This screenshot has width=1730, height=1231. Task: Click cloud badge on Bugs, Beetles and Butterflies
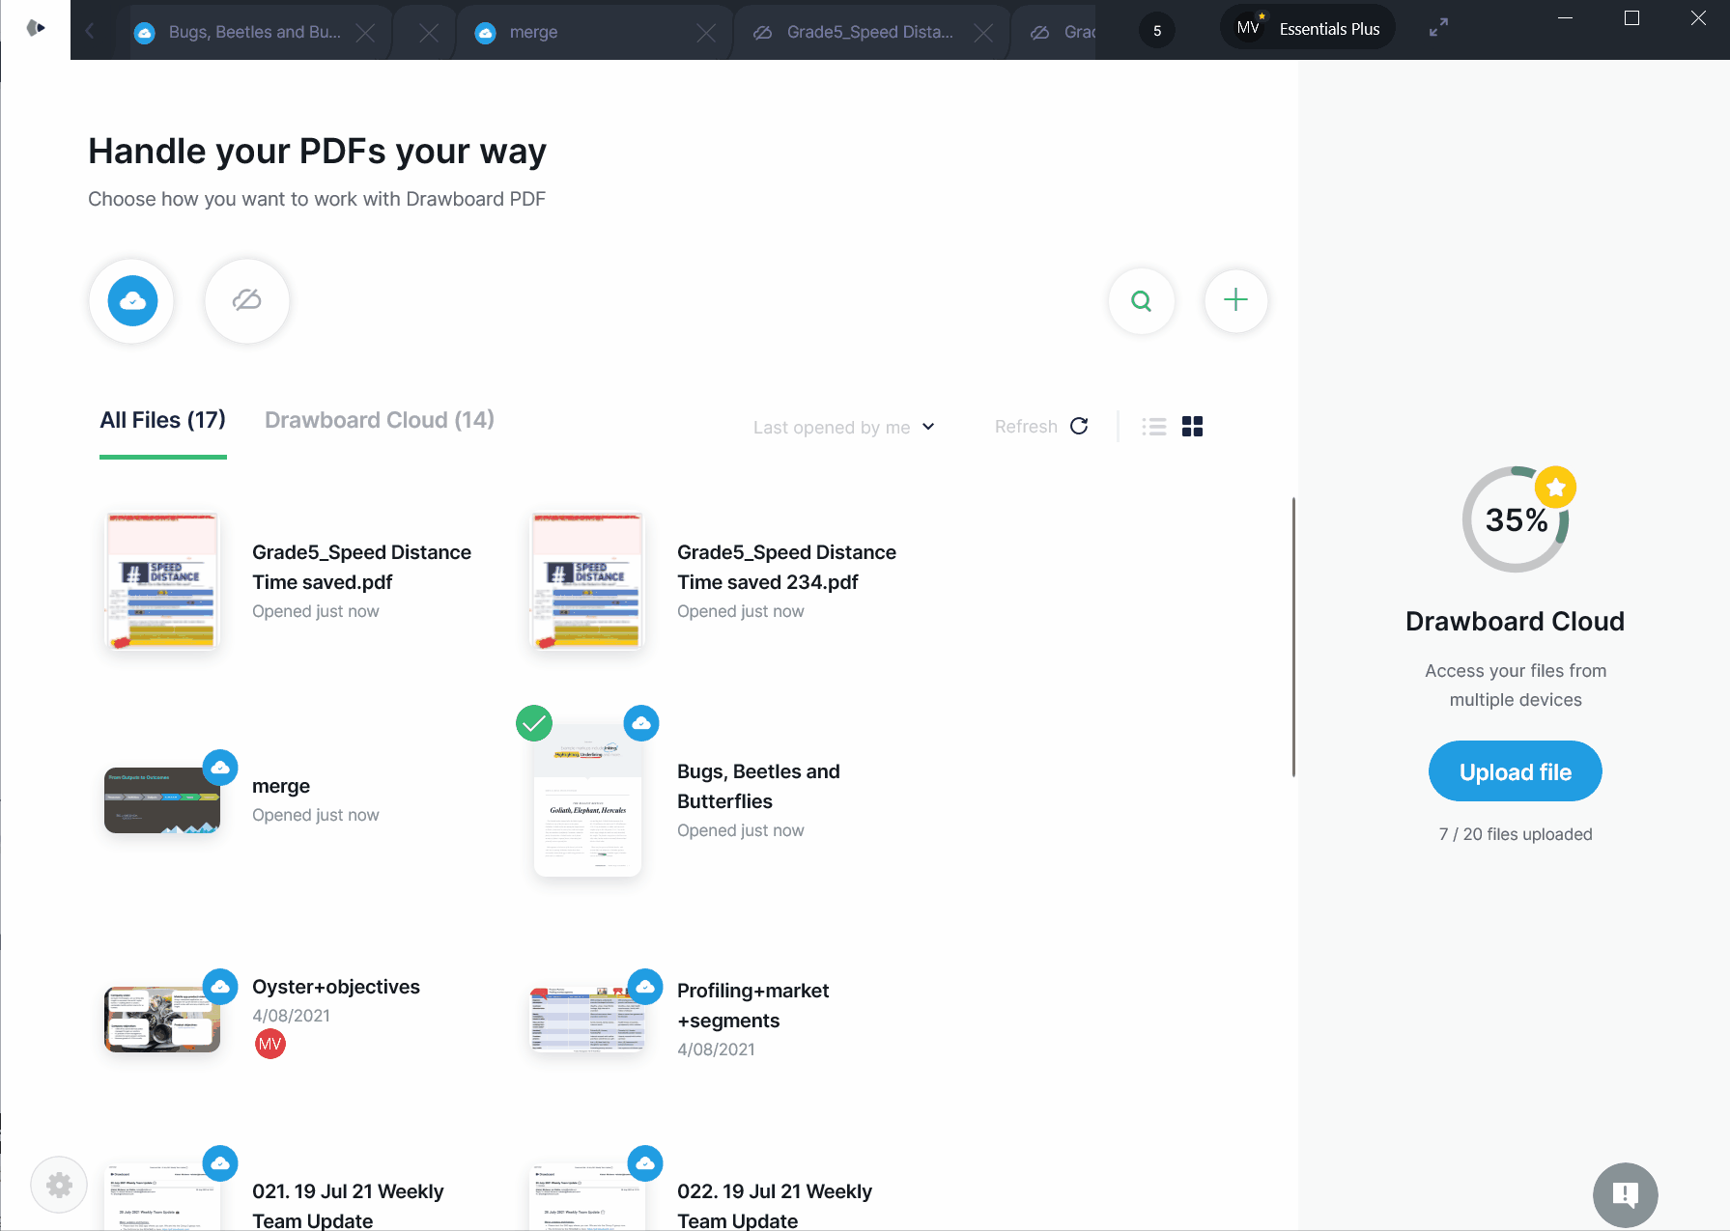[642, 722]
